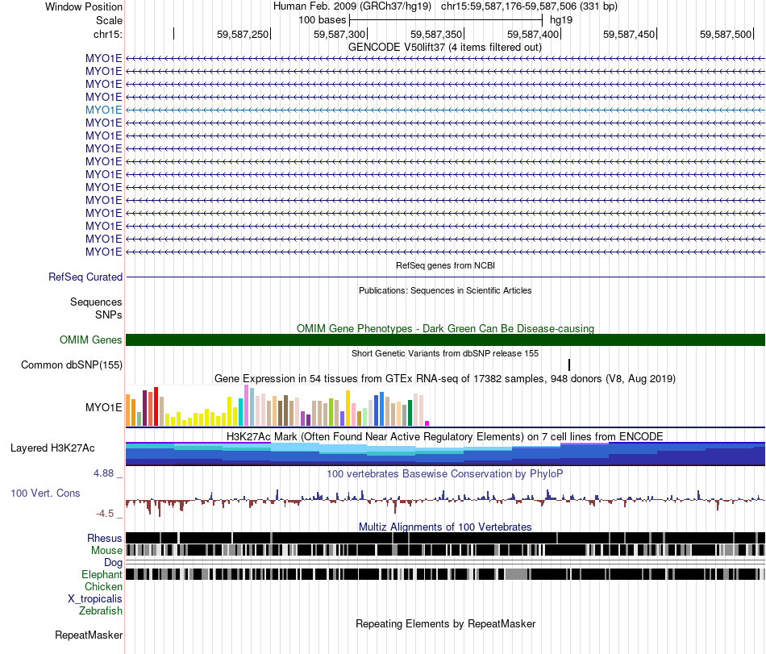Click the dark green OMIM gene bar
The width and height of the screenshot is (766, 654).
[x=445, y=340]
